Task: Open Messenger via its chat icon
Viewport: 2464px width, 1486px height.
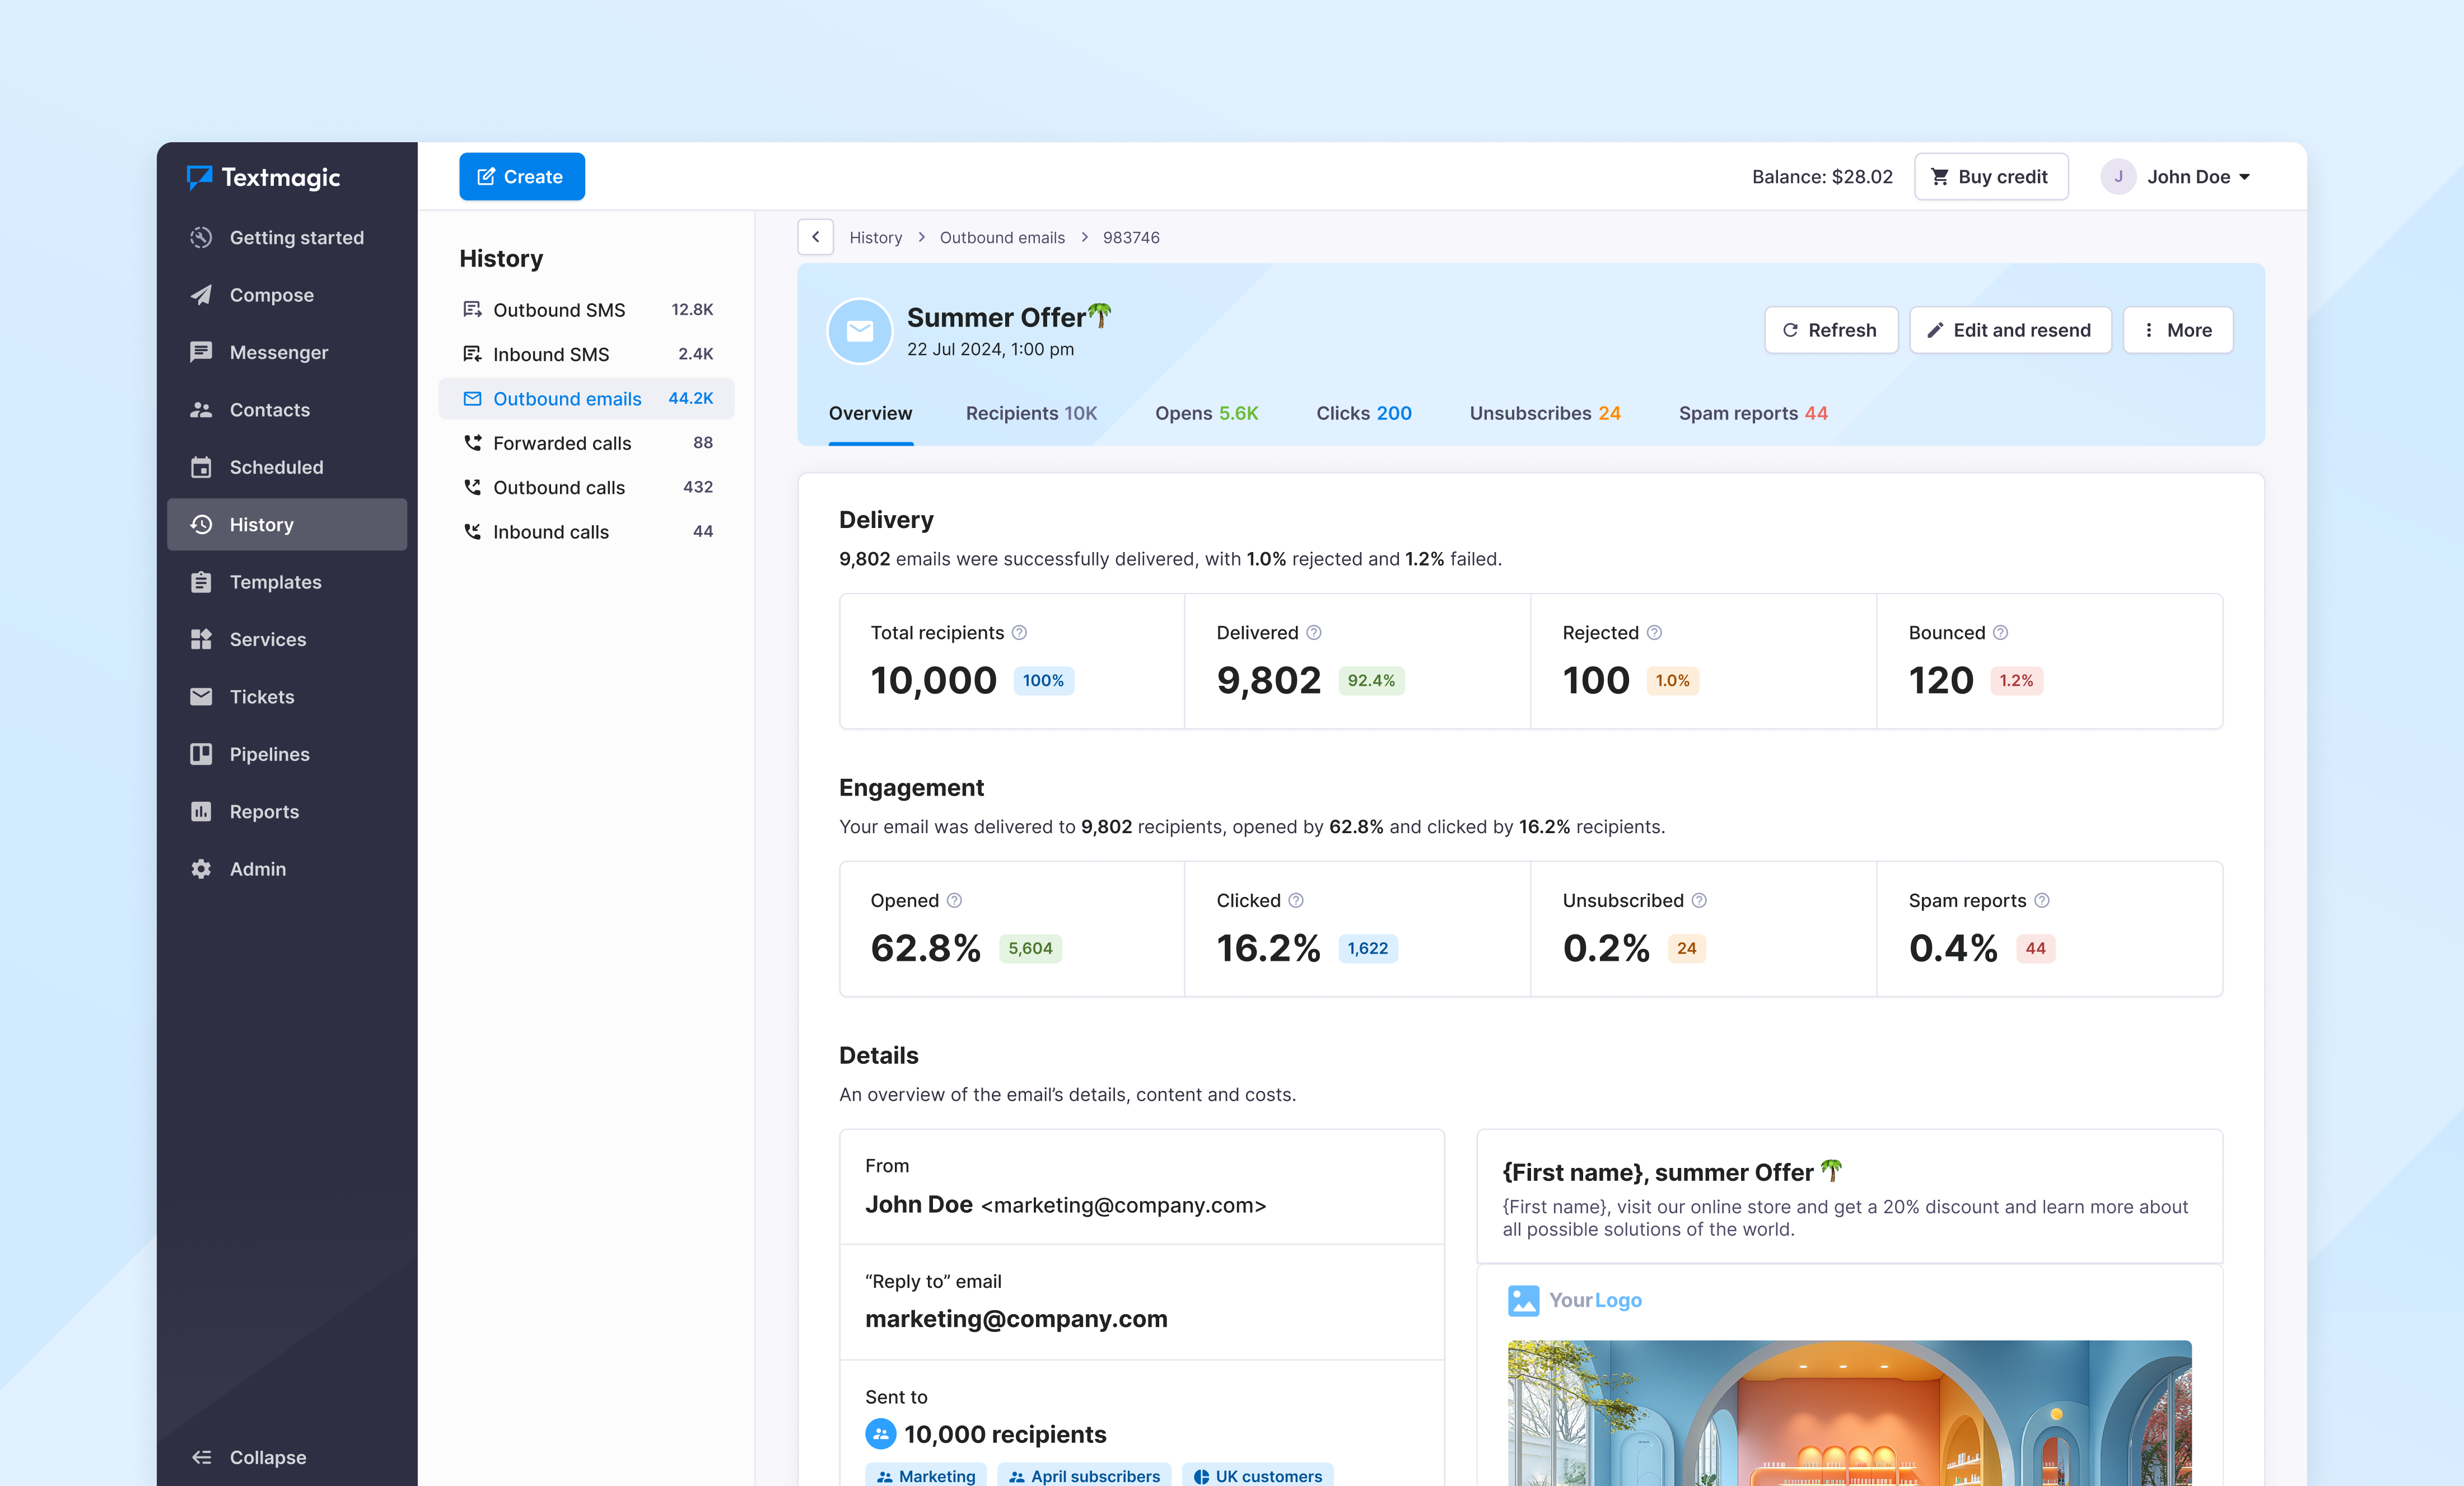Action: (x=201, y=352)
